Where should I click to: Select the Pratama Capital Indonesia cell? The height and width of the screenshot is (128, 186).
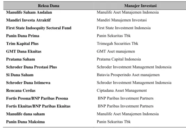[x=119, y=59]
